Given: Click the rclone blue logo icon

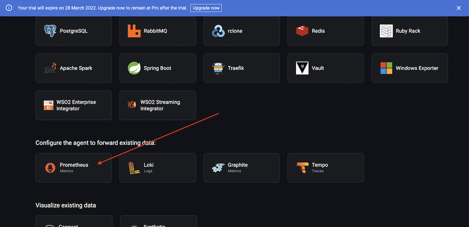Looking at the screenshot, I should click(x=218, y=31).
